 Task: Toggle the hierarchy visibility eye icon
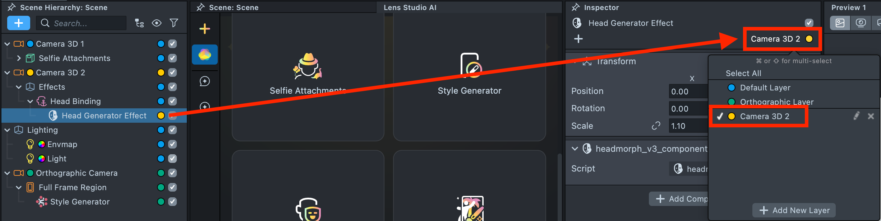[x=157, y=23]
